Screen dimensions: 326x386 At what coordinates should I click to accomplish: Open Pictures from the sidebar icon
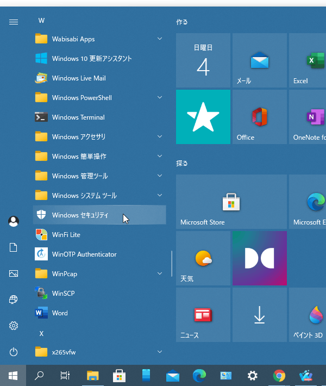click(x=14, y=273)
